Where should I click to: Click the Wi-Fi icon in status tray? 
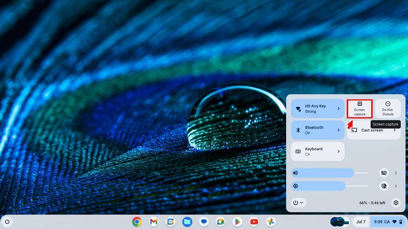[x=394, y=222]
